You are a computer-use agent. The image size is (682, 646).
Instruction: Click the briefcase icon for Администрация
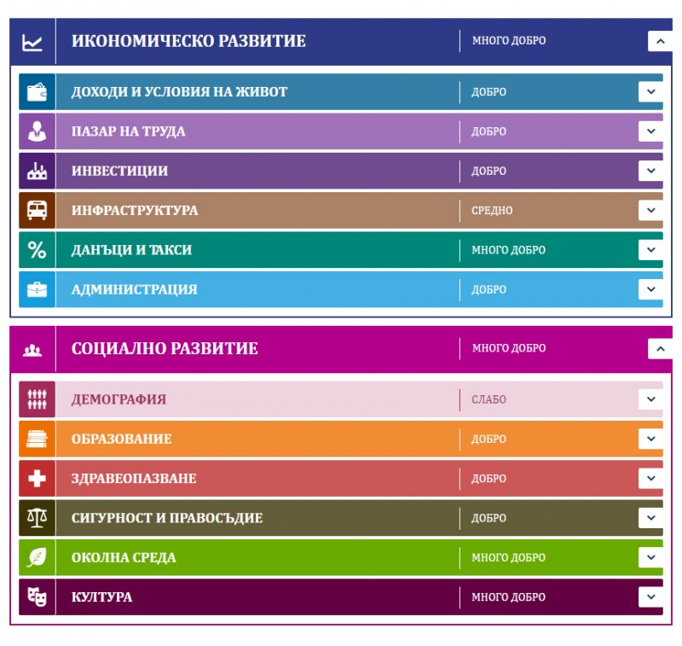[x=37, y=289]
